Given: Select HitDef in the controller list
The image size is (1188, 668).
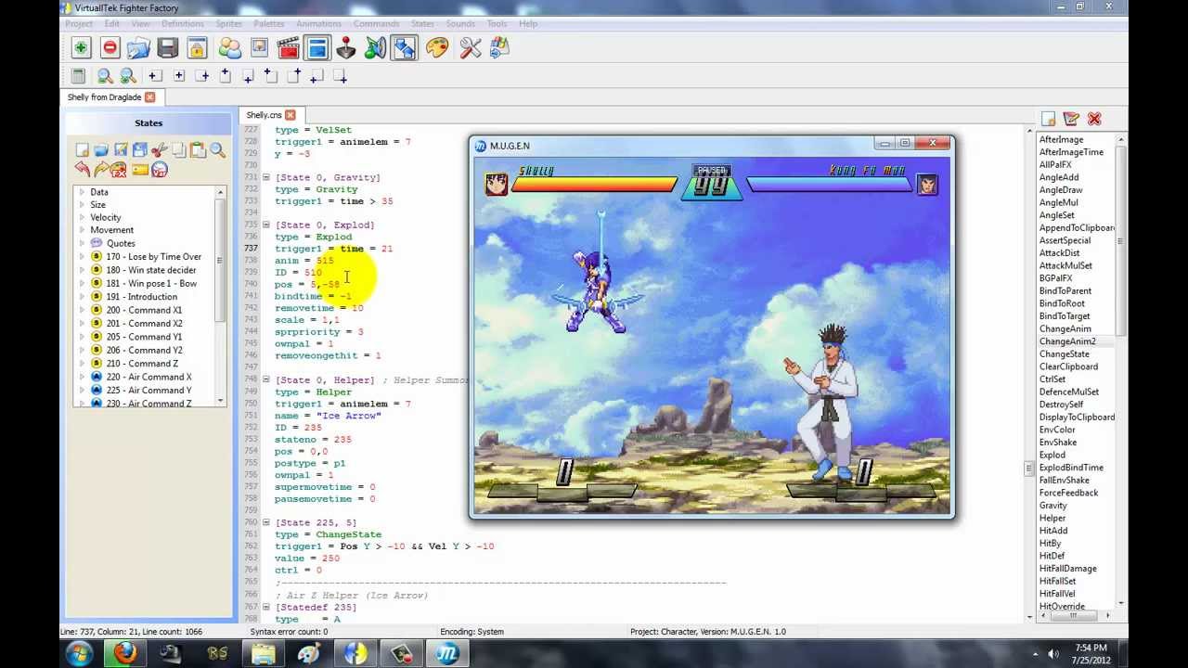Looking at the screenshot, I should 1052,556.
